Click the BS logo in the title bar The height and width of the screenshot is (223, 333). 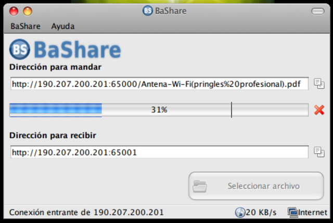click(148, 10)
